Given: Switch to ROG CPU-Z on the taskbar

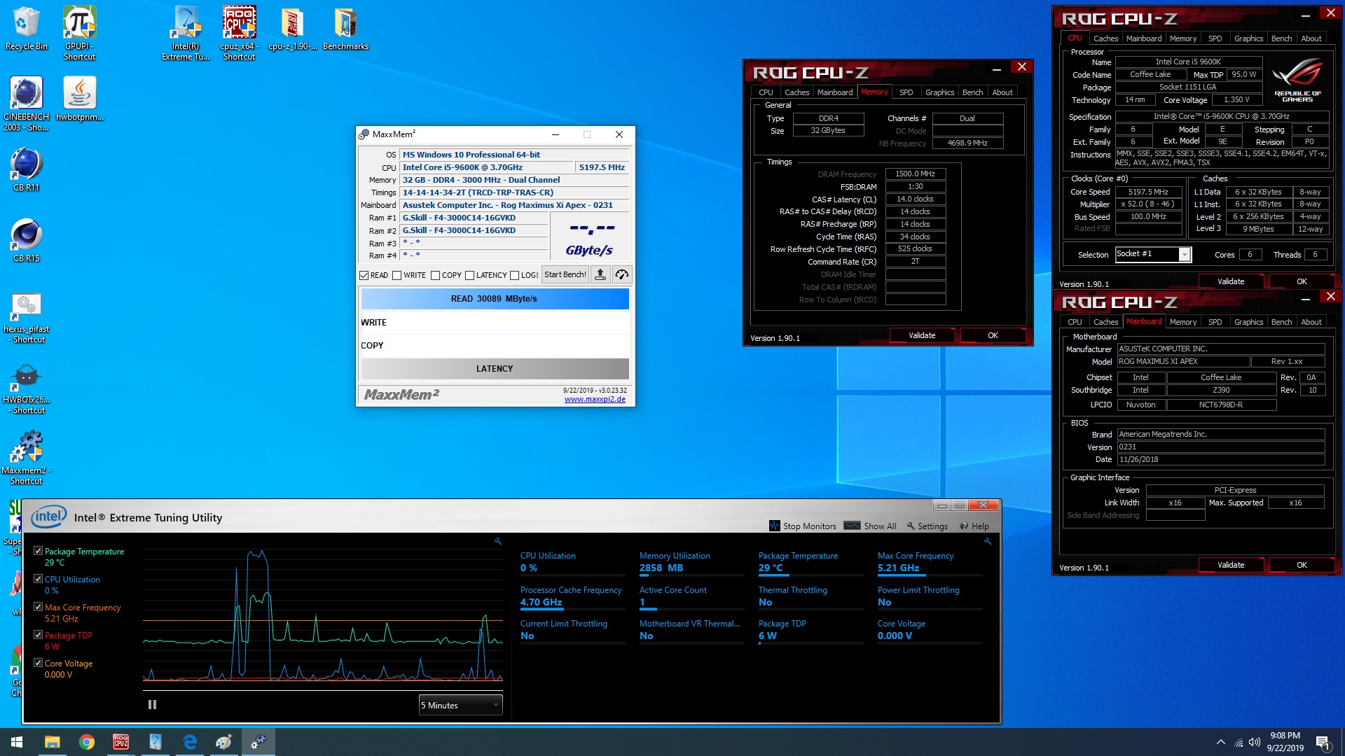Looking at the screenshot, I should point(121,742).
